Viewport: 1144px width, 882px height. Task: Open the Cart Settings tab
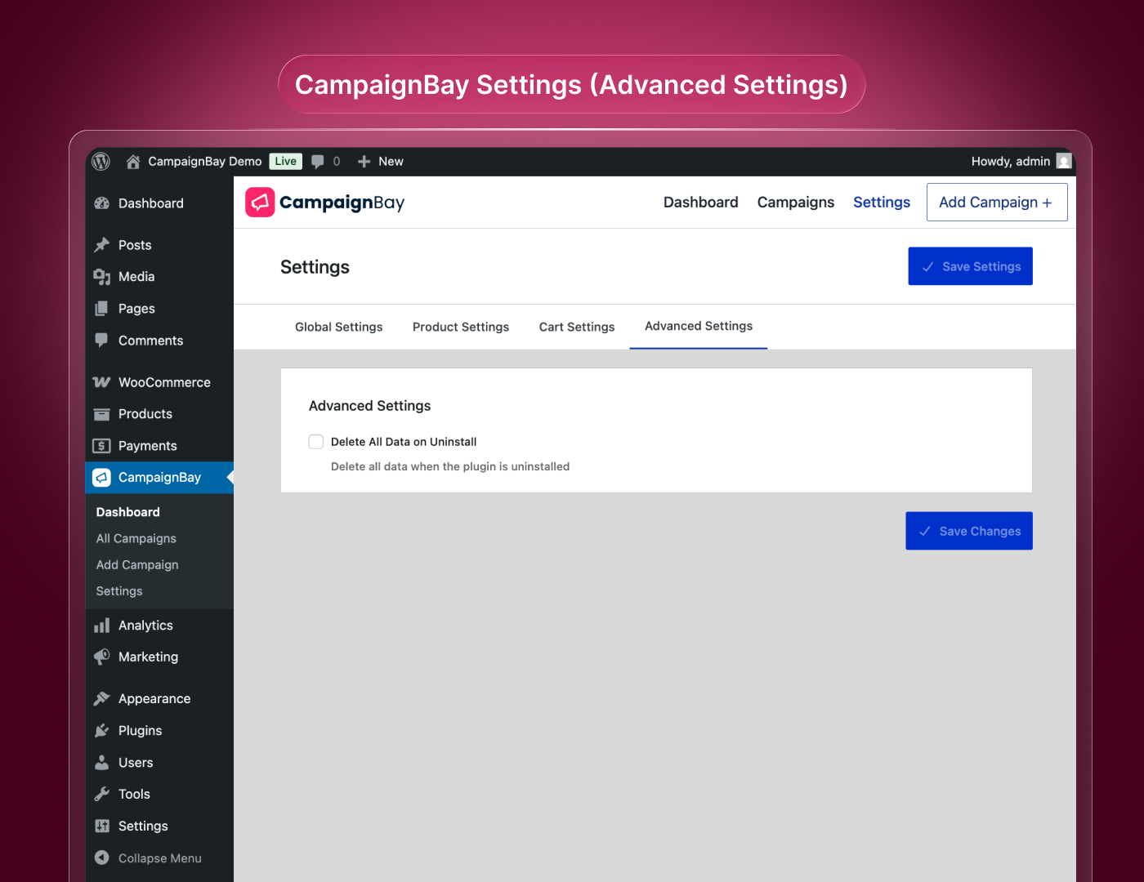[x=577, y=327]
